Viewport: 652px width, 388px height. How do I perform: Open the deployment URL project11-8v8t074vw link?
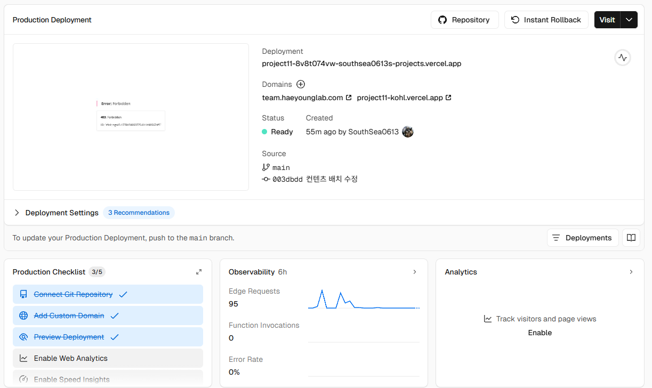[361, 63]
